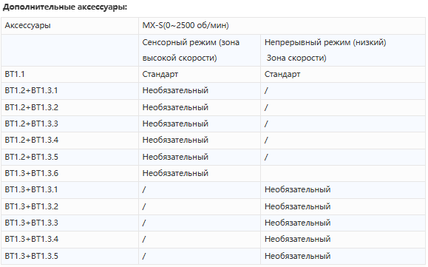Select the 'Дополнительные аксессуары:' heading
Image resolution: width=428 pixels, height=267 pixels.
[65, 7]
